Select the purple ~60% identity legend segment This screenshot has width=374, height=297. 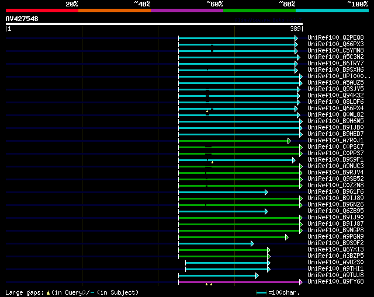click(186, 11)
